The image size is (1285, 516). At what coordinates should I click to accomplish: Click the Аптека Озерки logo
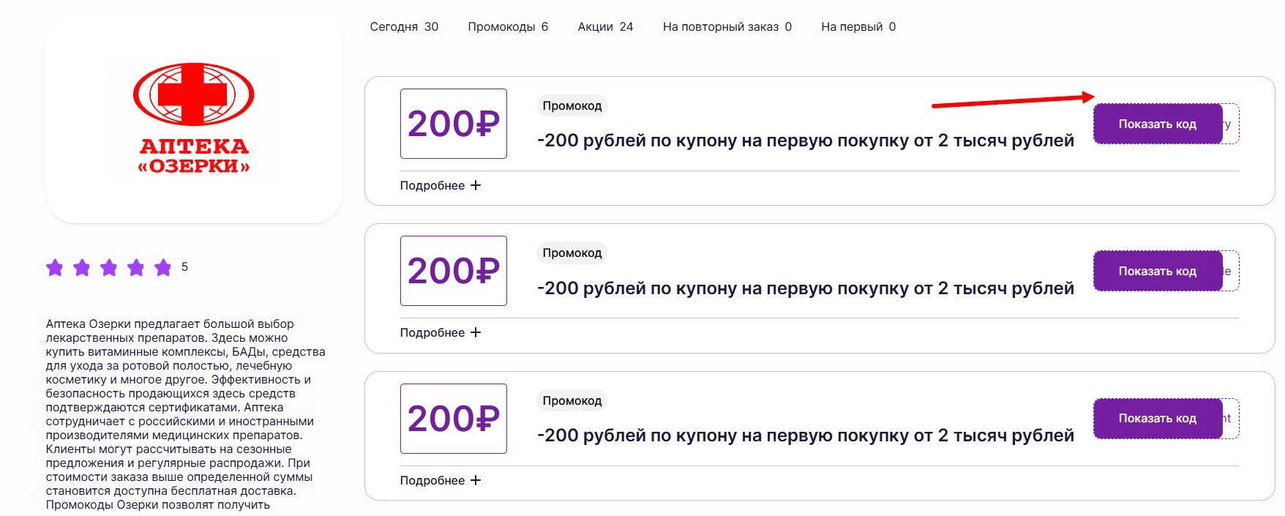[193, 126]
